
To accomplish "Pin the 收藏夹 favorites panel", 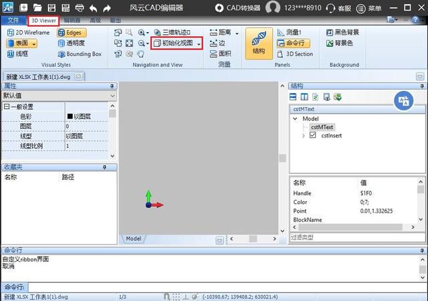I will coord(104,167).
